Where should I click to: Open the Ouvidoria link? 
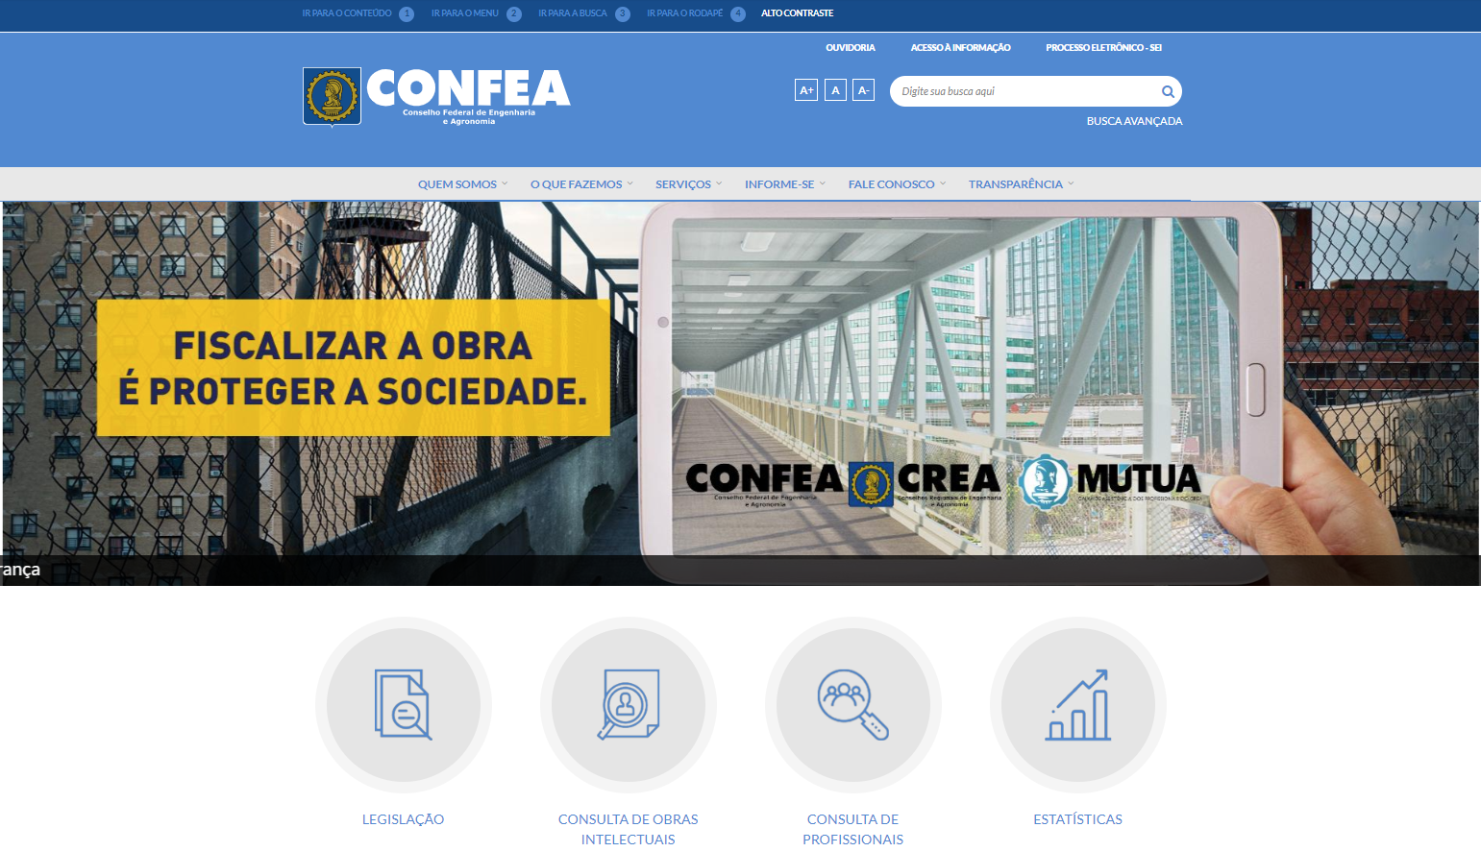click(851, 47)
